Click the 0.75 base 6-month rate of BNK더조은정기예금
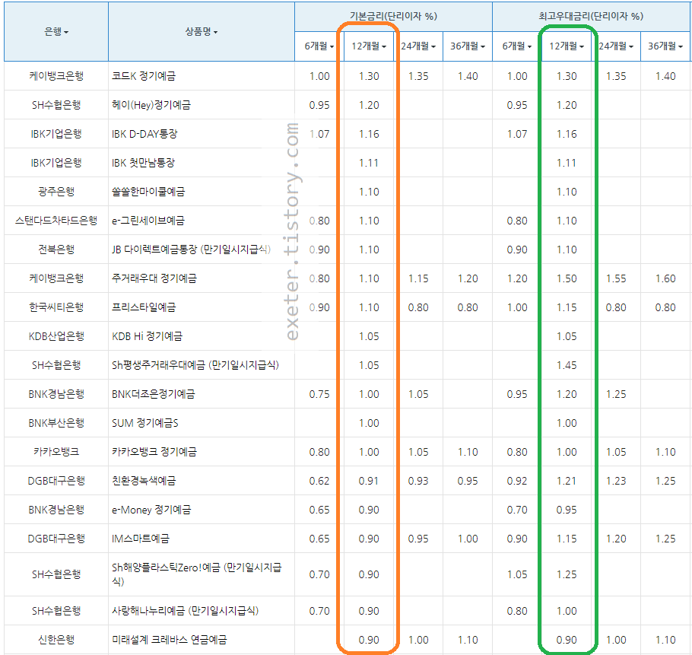This screenshot has width=692, height=655. pyautogui.click(x=319, y=394)
